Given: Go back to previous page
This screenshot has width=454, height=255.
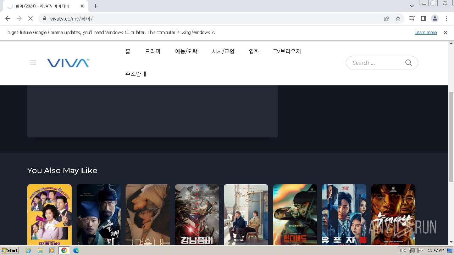Looking at the screenshot, I should (8, 18).
